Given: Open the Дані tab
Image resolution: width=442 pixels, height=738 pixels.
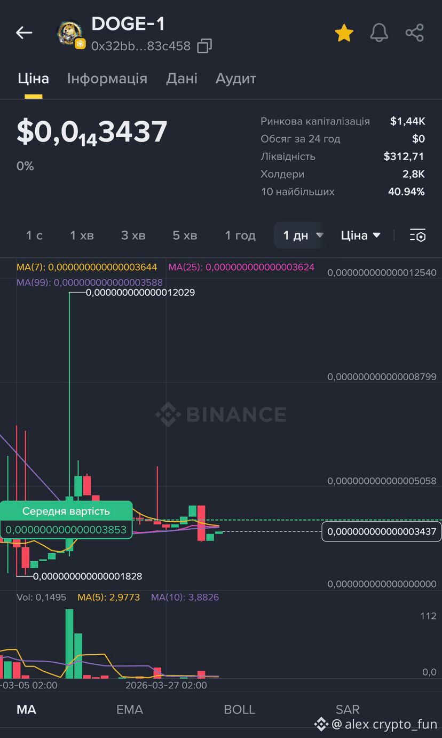Looking at the screenshot, I should click(182, 78).
